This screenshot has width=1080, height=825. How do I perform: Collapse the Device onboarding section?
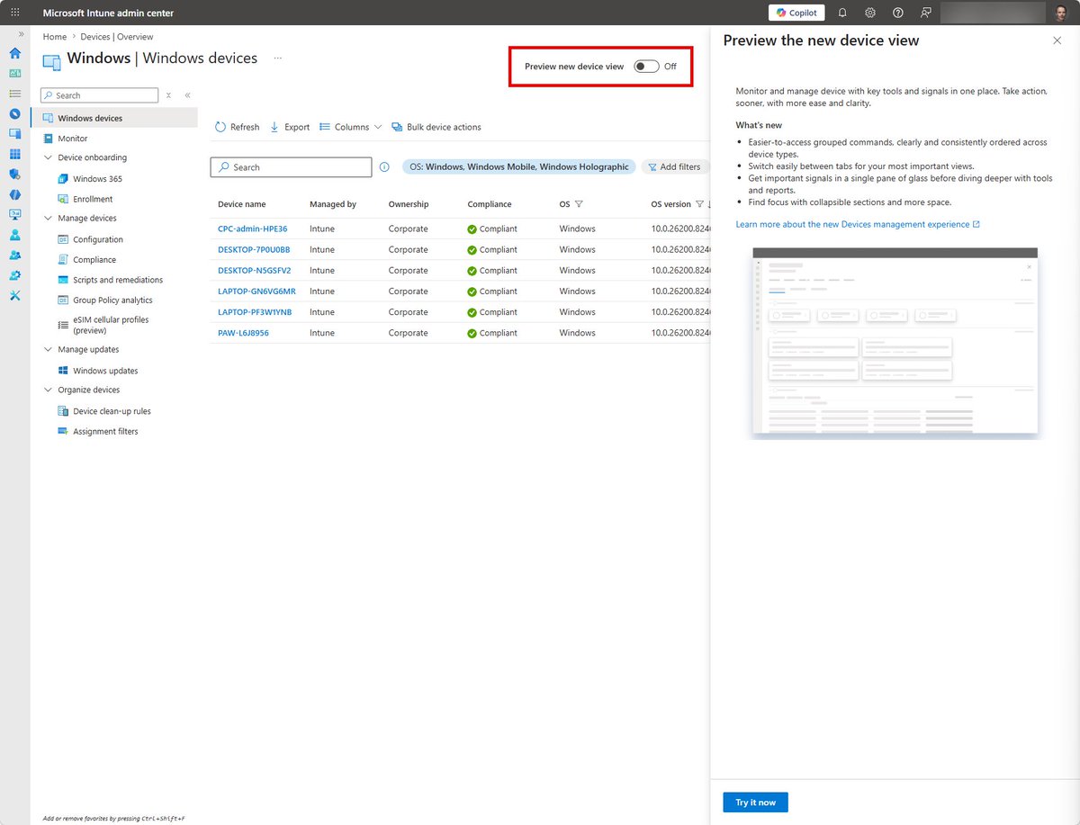pyautogui.click(x=49, y=157)
